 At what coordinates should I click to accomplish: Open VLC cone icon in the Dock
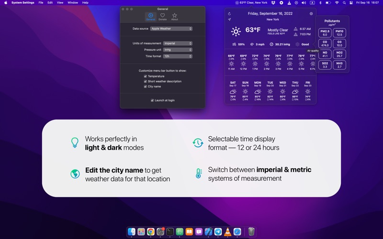(x=228, y=231)
